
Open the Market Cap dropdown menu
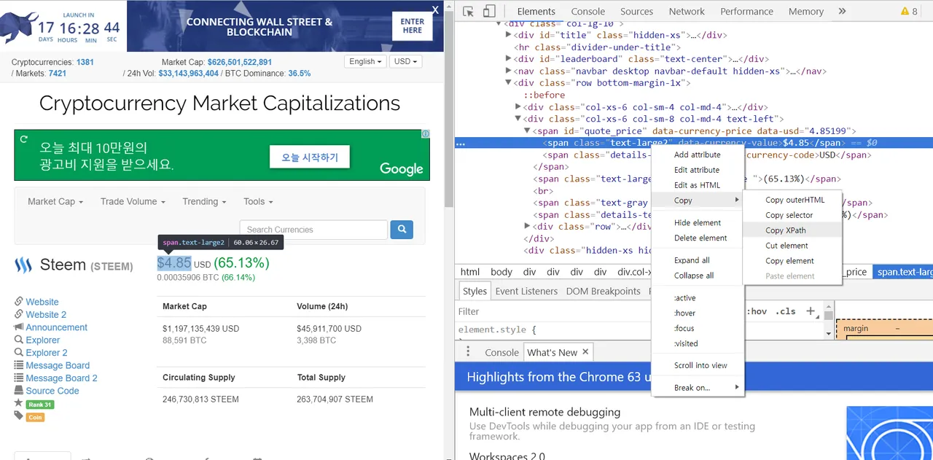(55, 202)
